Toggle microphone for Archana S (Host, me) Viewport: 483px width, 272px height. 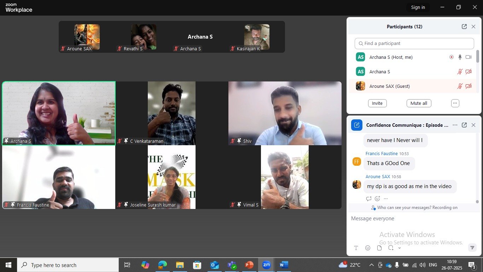coord(460,57)
